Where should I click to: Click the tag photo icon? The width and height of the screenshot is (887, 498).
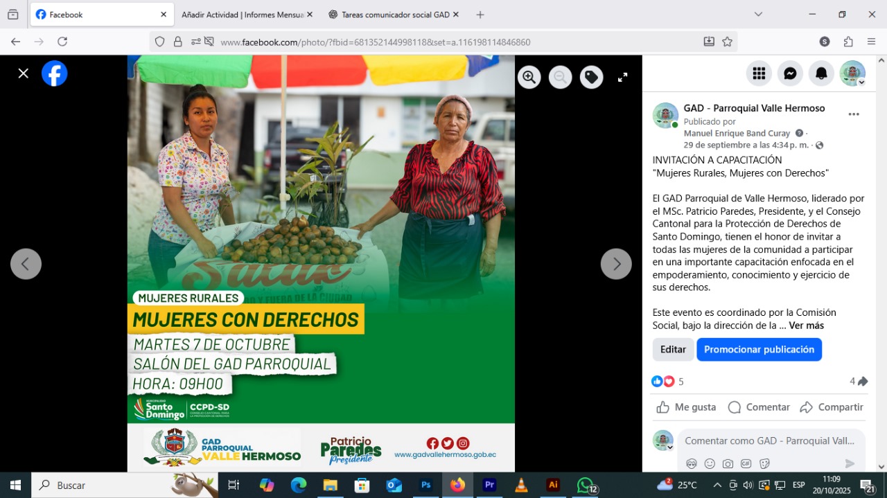(x=591, y=77)
